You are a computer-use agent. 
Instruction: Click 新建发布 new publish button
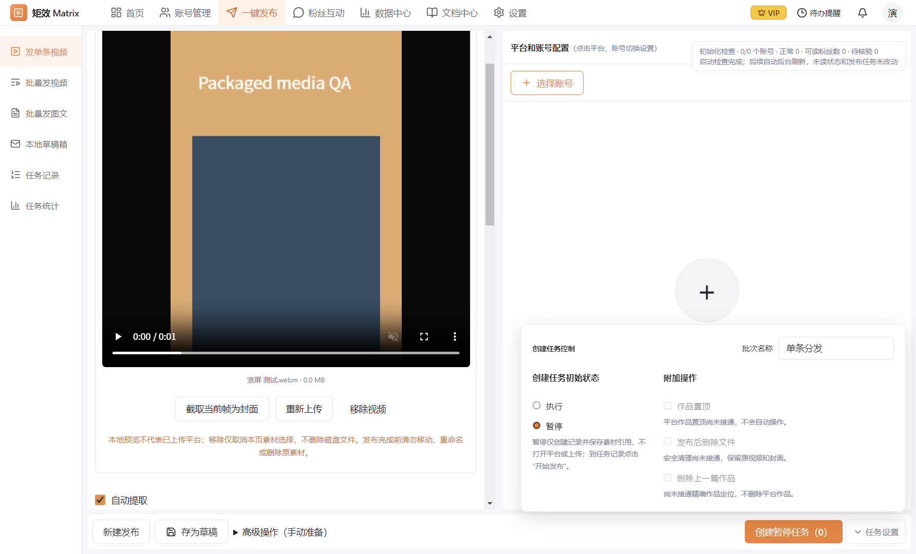121,532
